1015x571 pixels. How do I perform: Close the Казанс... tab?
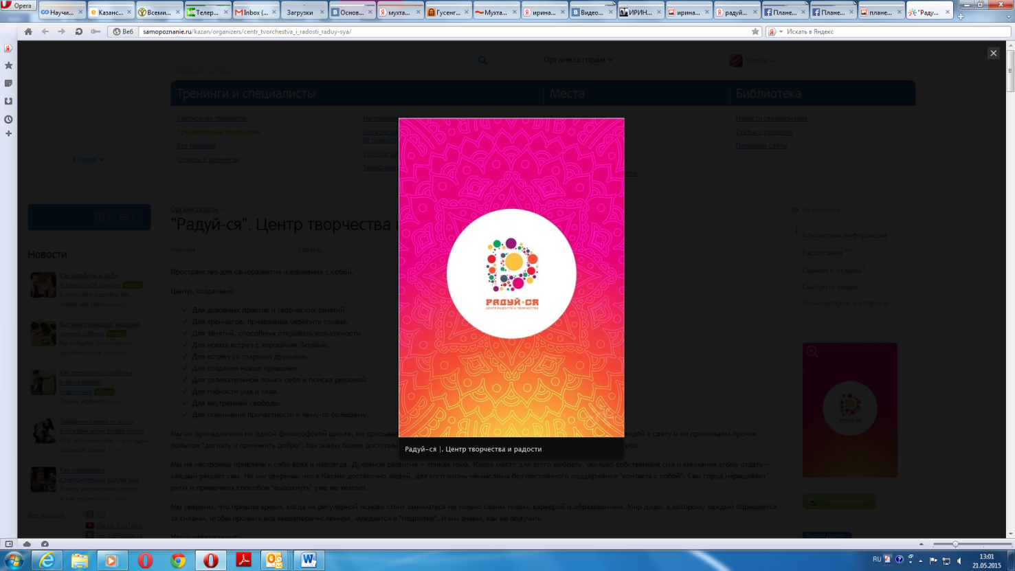click(129, 12)
